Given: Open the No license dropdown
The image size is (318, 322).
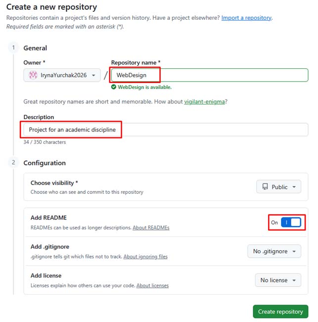Looking at the screenshot, I should [x=278, y=280].
